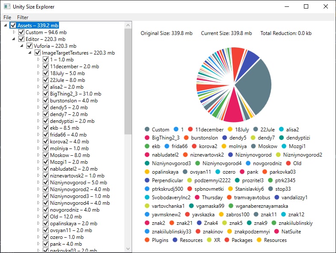This screenshot has width=336, height=253.
Task: Expand the Custom folder node
Action: click(14, 32)
